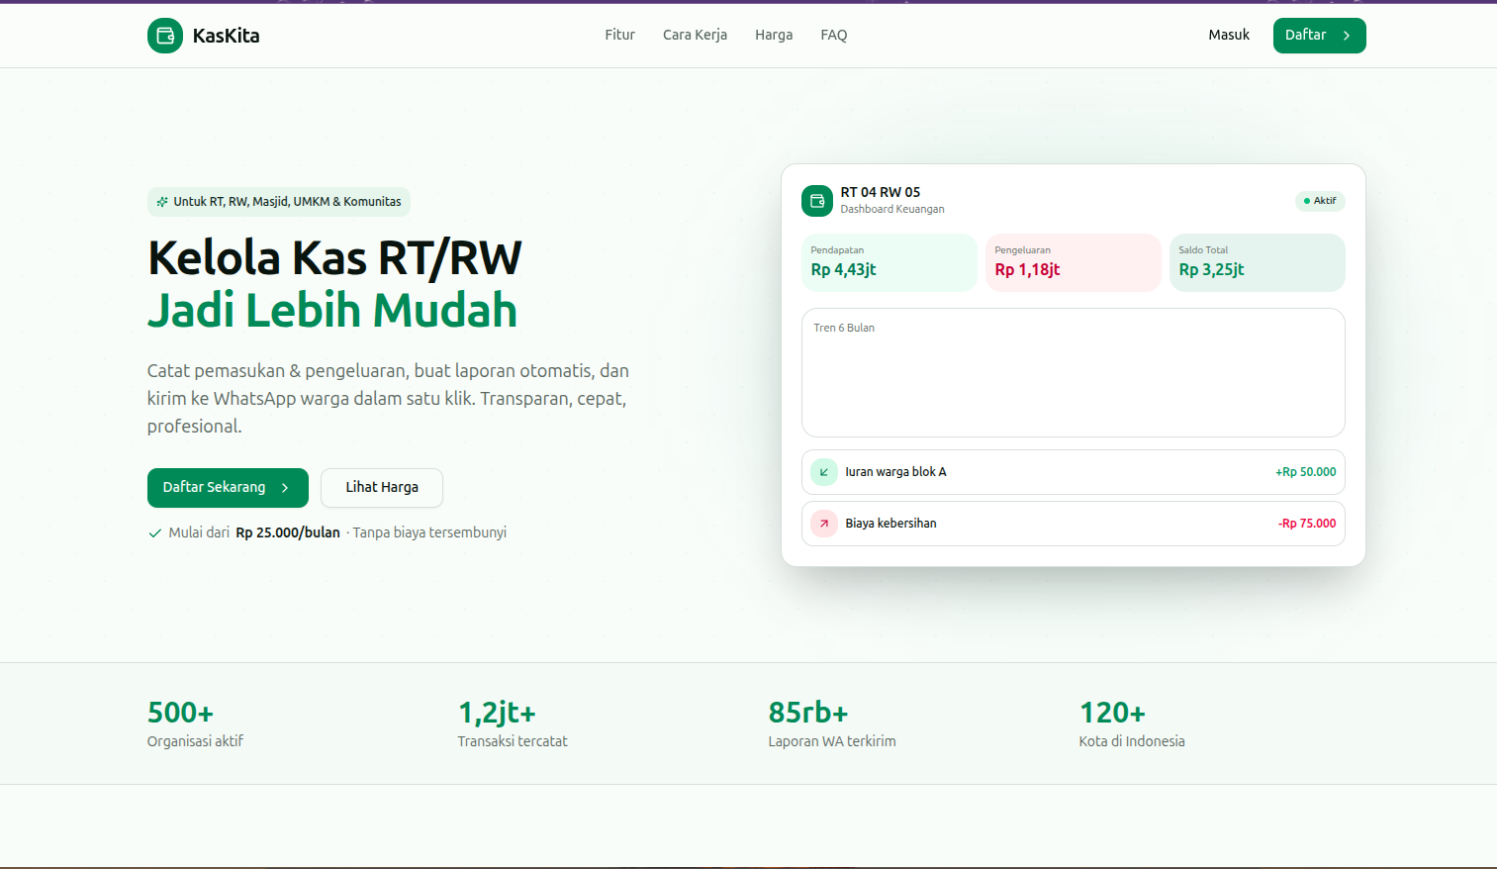Open the Biaya kebersihan transaction
The image size is (1497, 869).
[1074, 524]
